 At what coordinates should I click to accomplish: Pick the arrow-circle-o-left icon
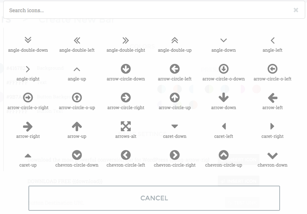(272, 69)
